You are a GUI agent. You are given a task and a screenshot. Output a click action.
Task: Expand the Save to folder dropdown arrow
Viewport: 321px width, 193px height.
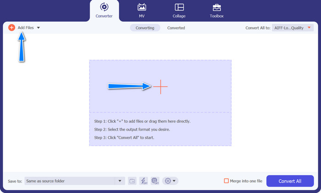click(120, 181)
